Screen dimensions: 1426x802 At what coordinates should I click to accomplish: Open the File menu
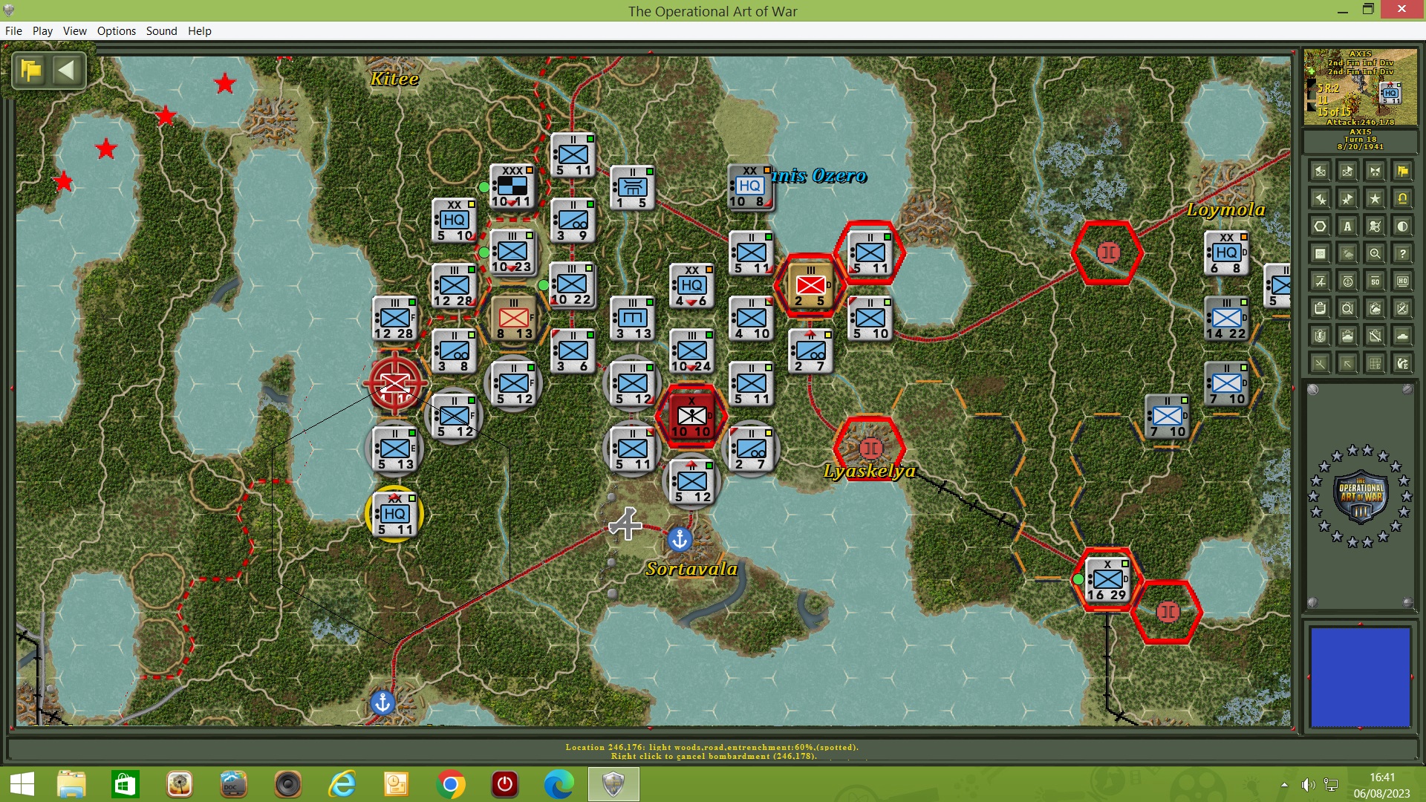pos(13,30)
